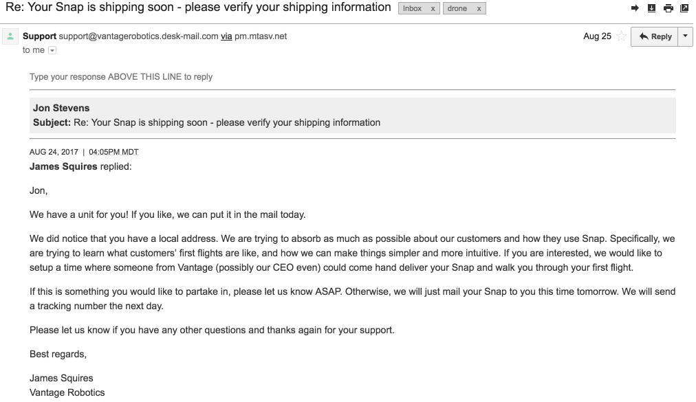Open the dropdown arrow beside Reply

[x=685, y=36]
